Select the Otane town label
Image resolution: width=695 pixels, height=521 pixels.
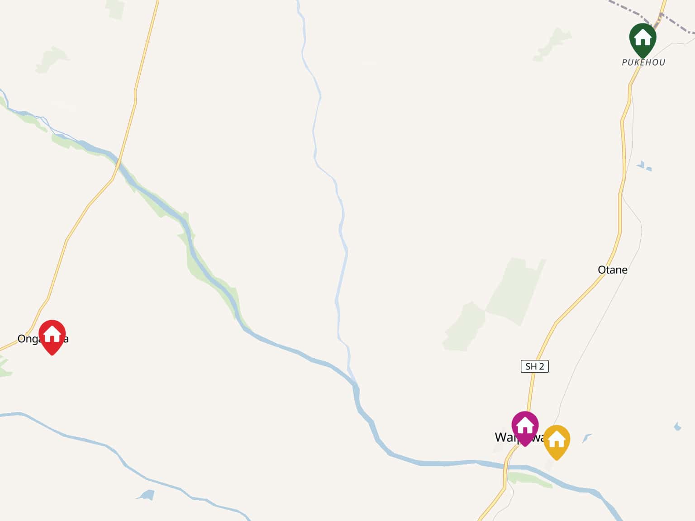tap(613, 270)
